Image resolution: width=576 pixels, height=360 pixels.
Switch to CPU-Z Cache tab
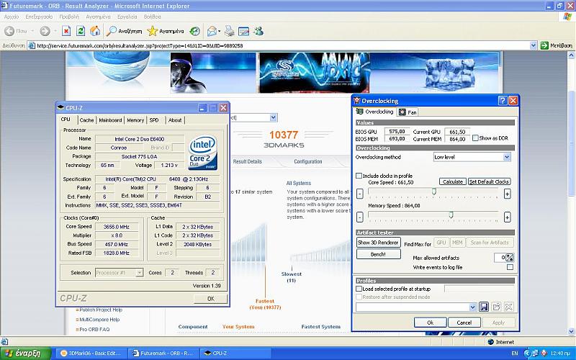pyautogui.click(x=86, y=120)
